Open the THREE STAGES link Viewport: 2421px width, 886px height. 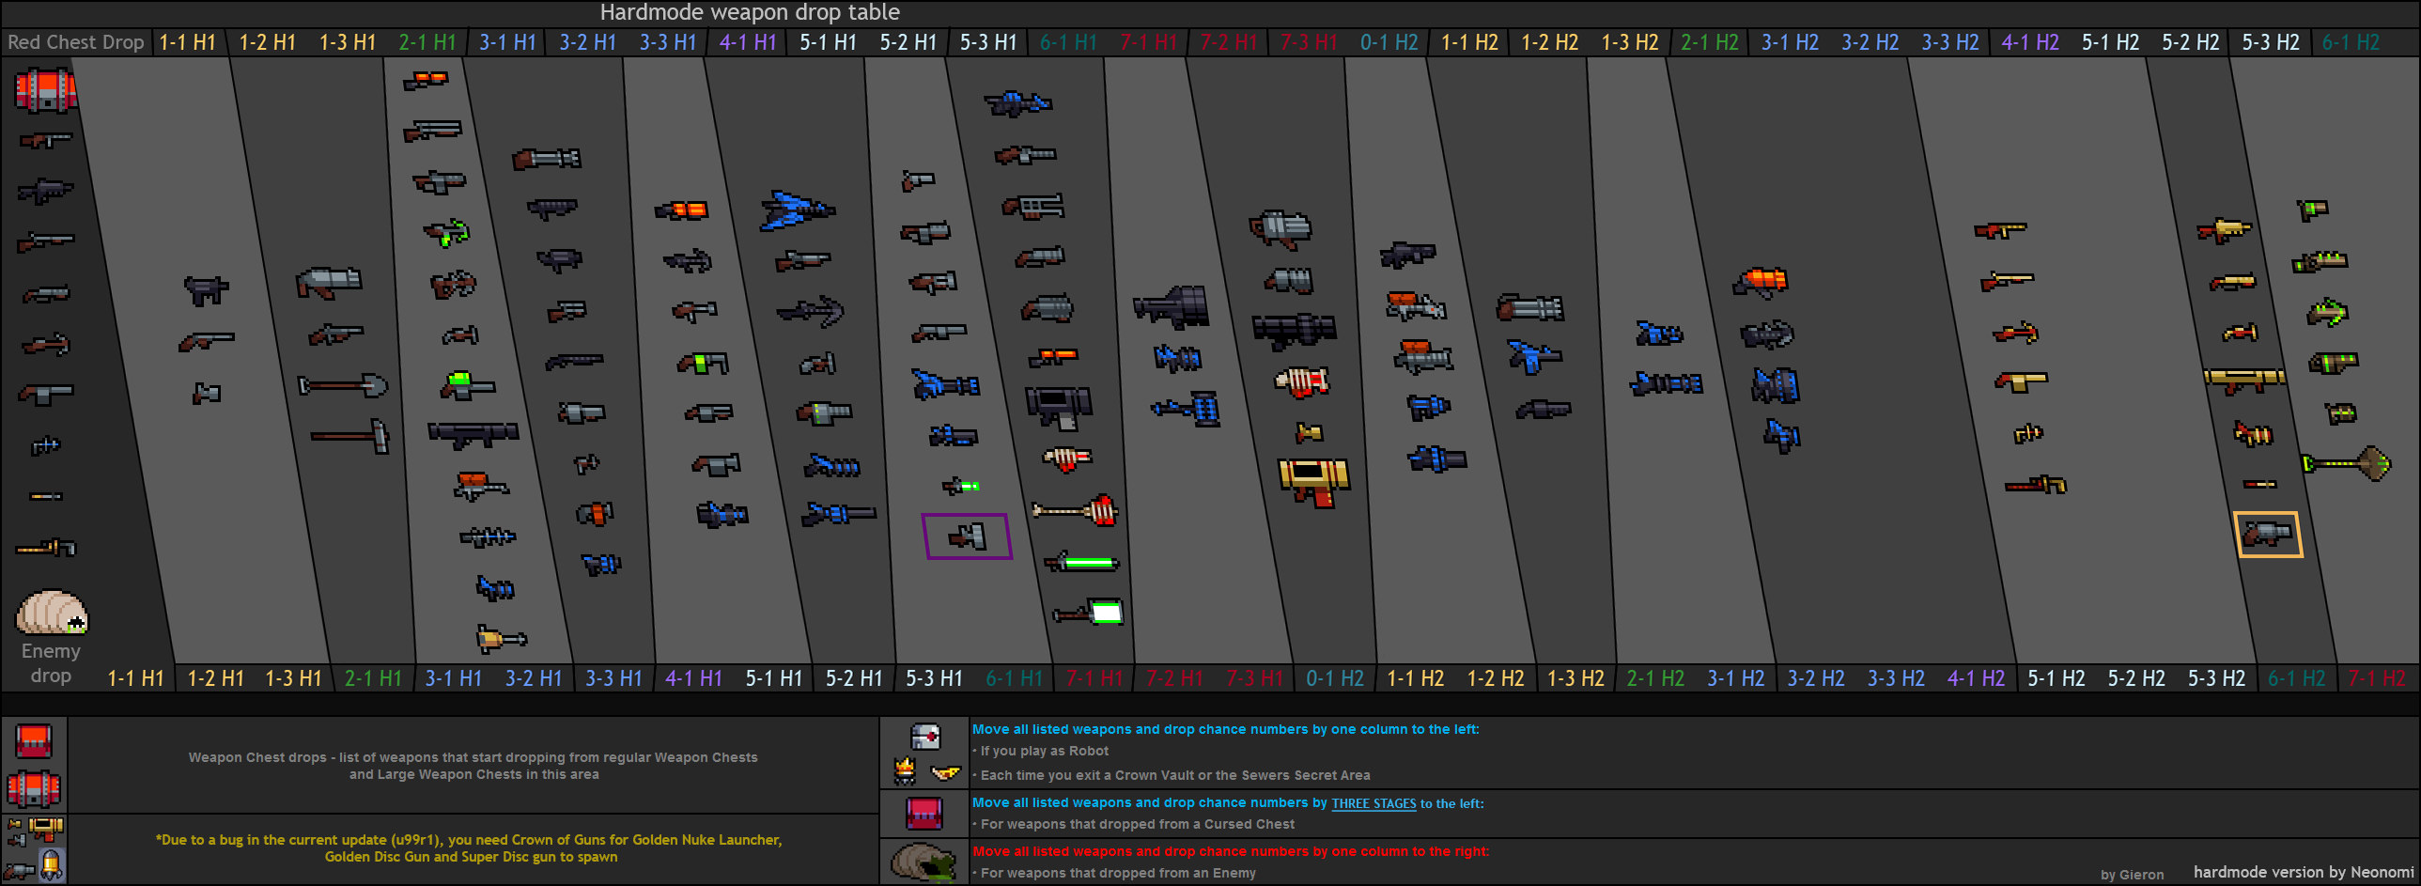(x=1373, y=803)
